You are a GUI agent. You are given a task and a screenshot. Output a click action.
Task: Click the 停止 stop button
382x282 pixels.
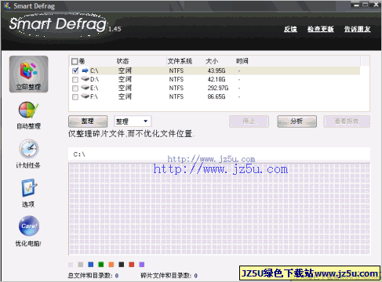249,121
